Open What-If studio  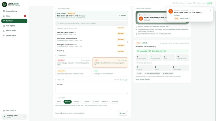point(14,31)
